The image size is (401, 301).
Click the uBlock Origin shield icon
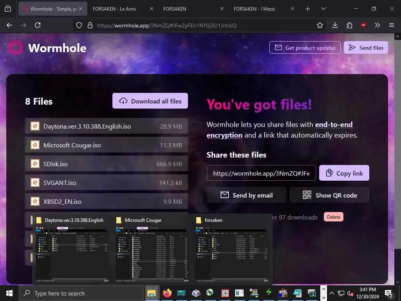point(363,25)
